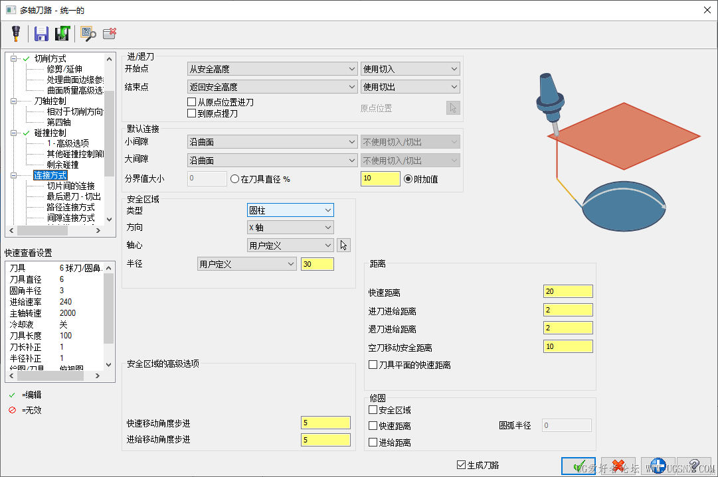Viewport: 718px width, 477px height.
Task: Select the 在刀具直径 % radio button
Action: click(235, 179)
